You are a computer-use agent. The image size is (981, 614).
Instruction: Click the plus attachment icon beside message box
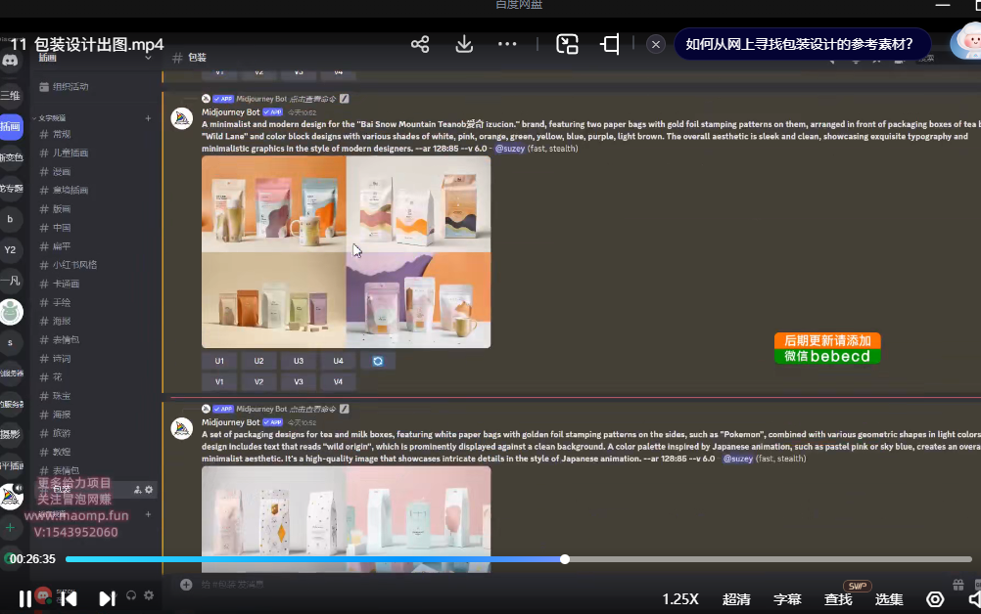[x=186, y=585]
